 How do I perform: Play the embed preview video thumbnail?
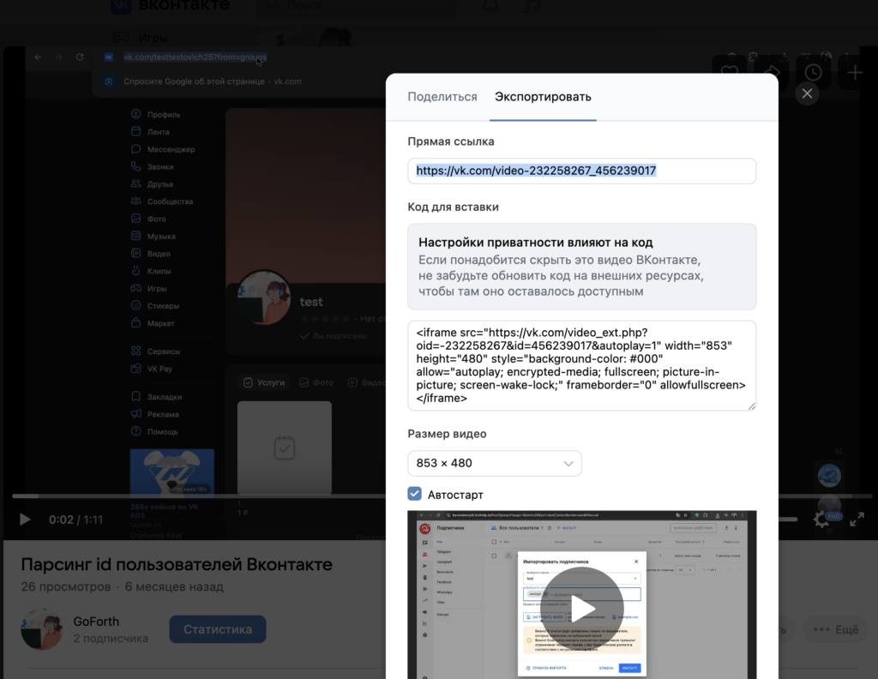tap(581, 608)
